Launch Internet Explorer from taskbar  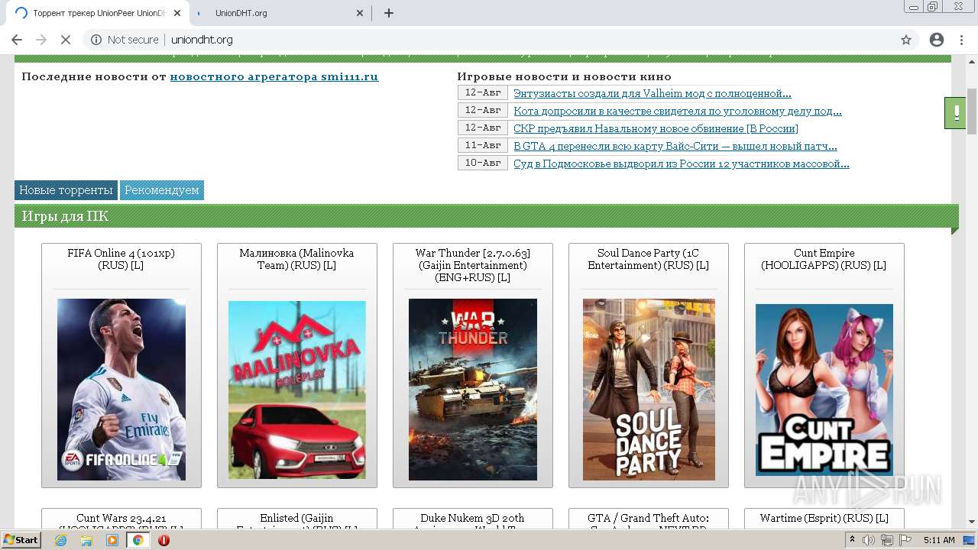(61, 540)
